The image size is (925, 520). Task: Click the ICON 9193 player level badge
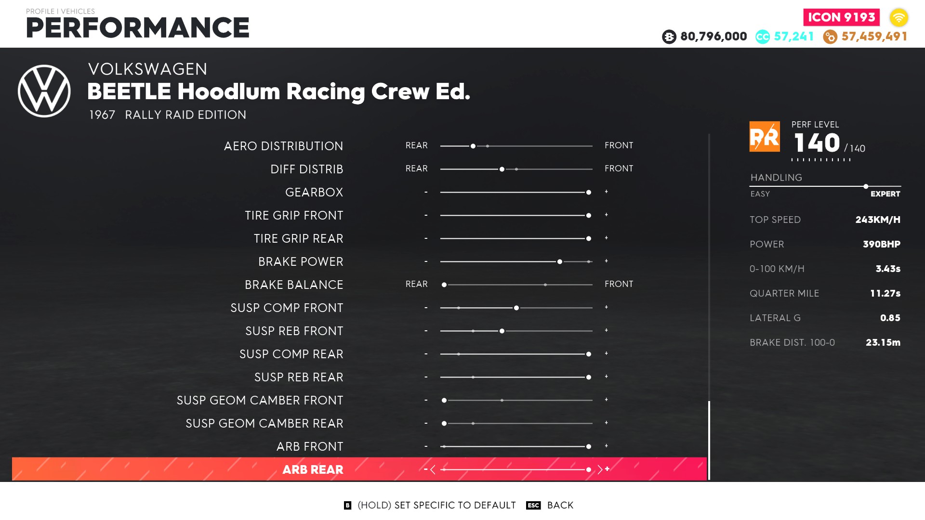[x=841, y=17]
